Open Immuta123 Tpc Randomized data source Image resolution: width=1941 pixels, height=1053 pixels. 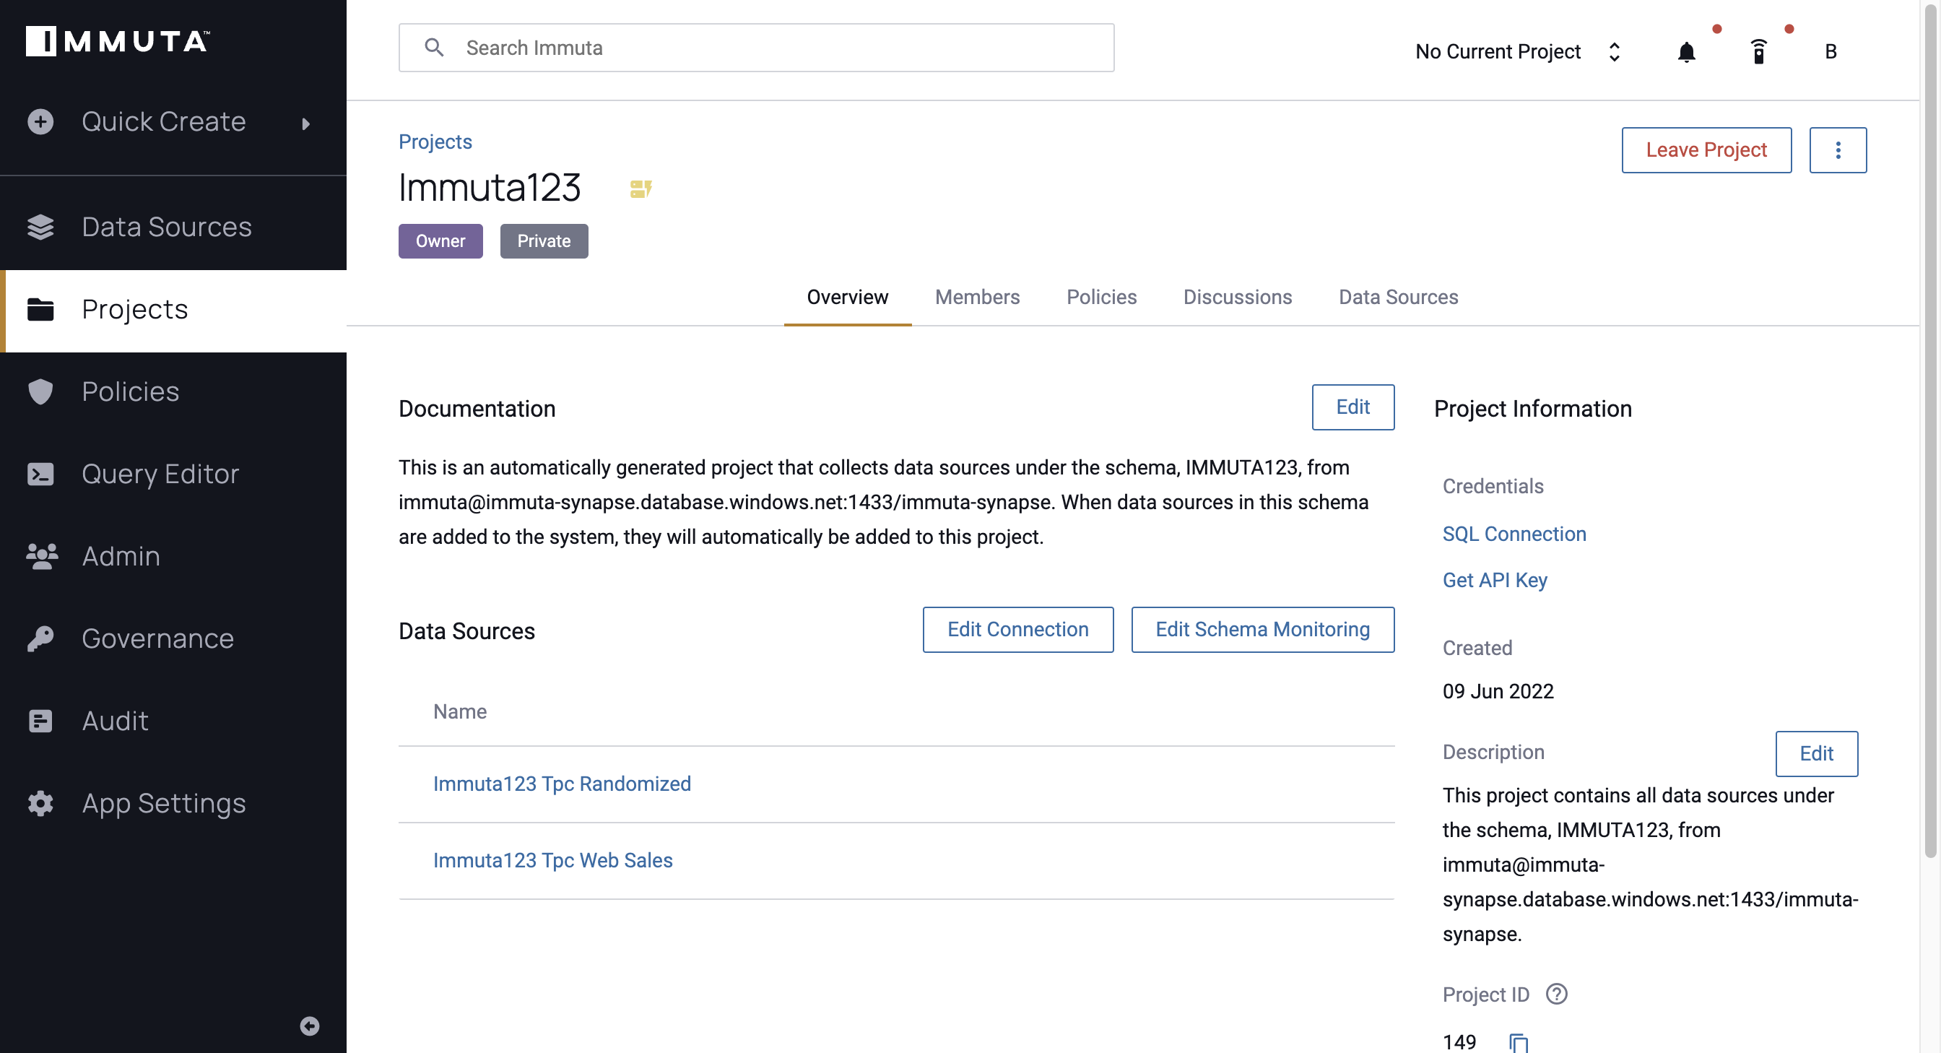pos(562,784)
